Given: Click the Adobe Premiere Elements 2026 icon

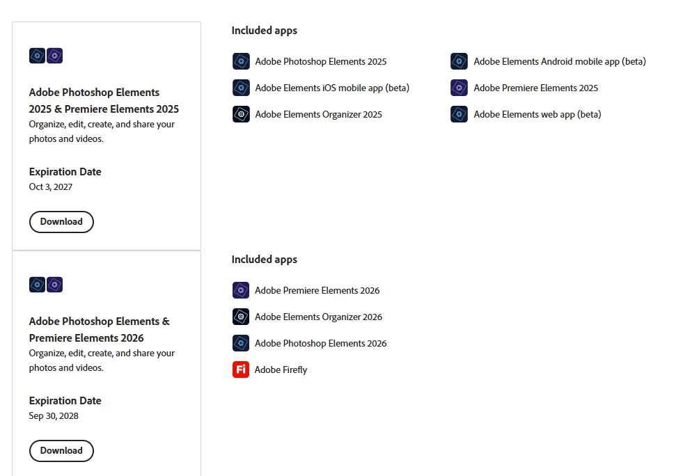Looking at the screenshot, I should 241,290.
